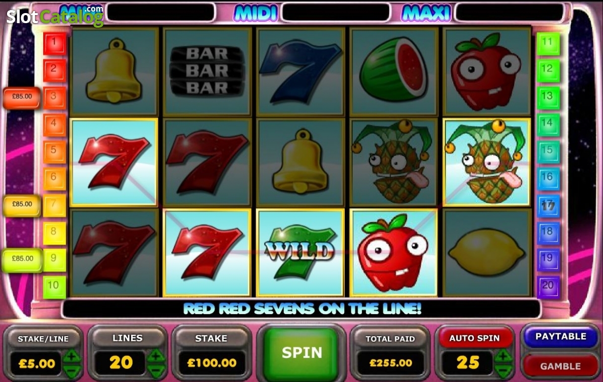Click the green WILD seven symbol

pos(300,252)
